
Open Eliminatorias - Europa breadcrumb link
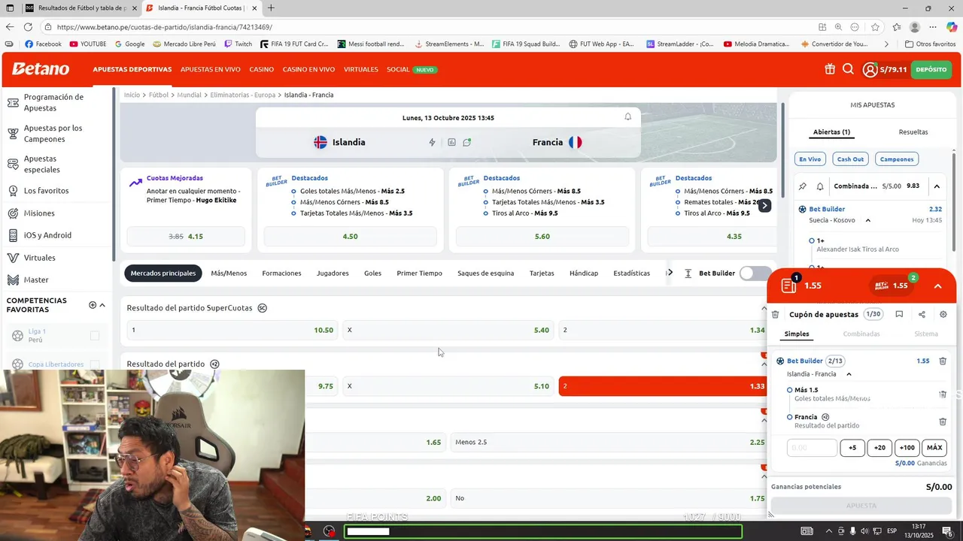point(243,95)
